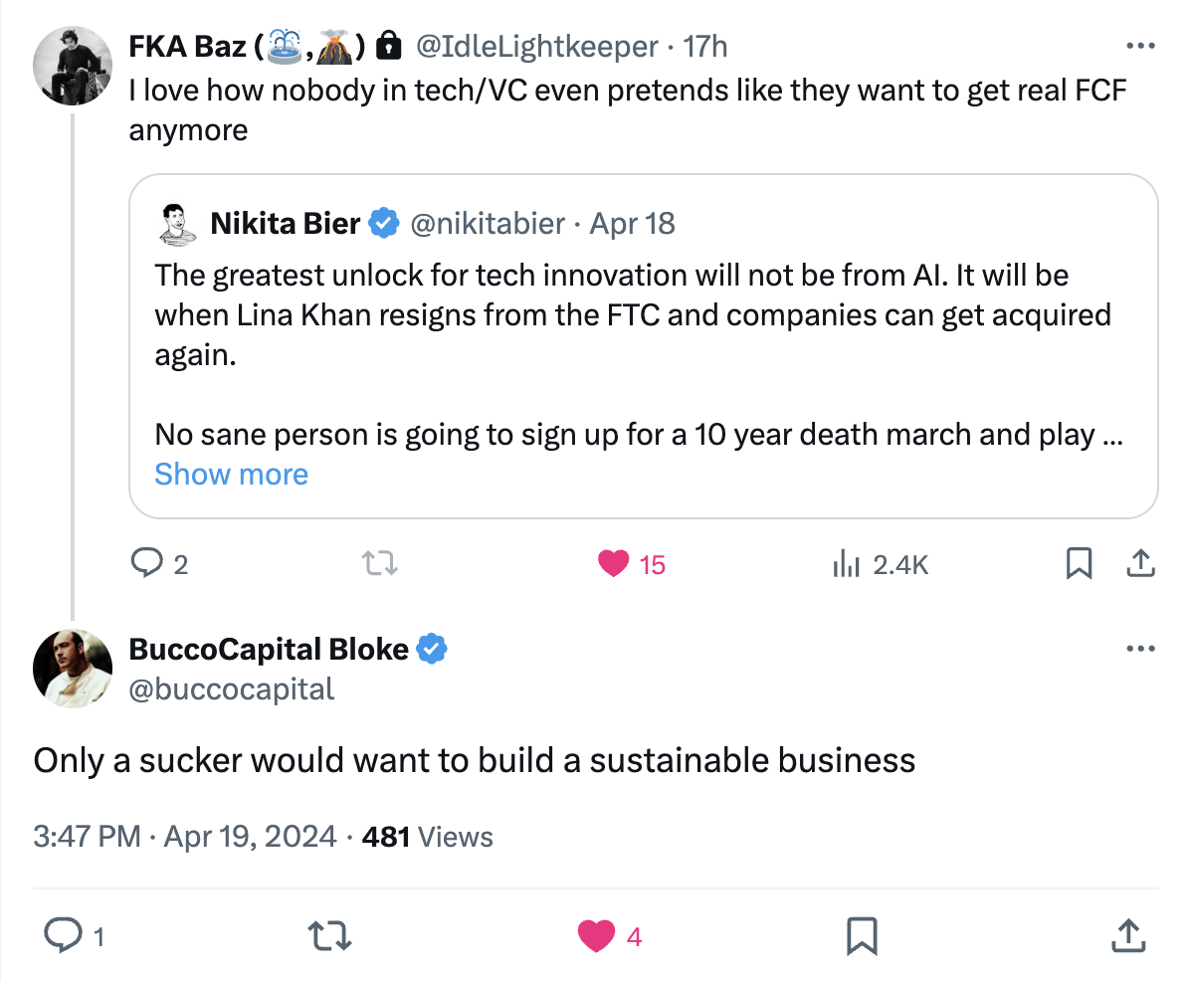The width and height of the screenshot is (1188, 981).
Task: Repost FKA Baz's tweet
Action: click(x=380, y=565)
